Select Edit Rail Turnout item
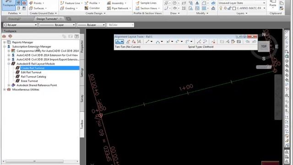293x165 pixels. (x=31, y=72)
